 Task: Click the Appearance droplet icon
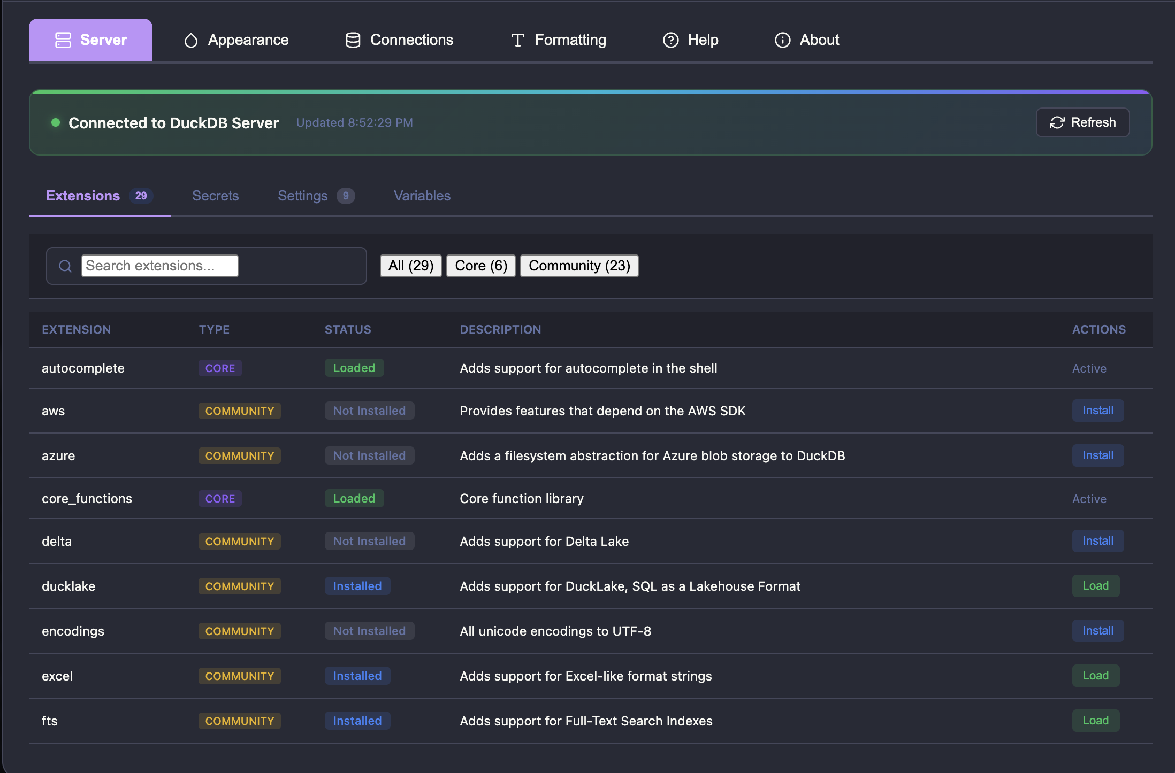tap(191, 40)
